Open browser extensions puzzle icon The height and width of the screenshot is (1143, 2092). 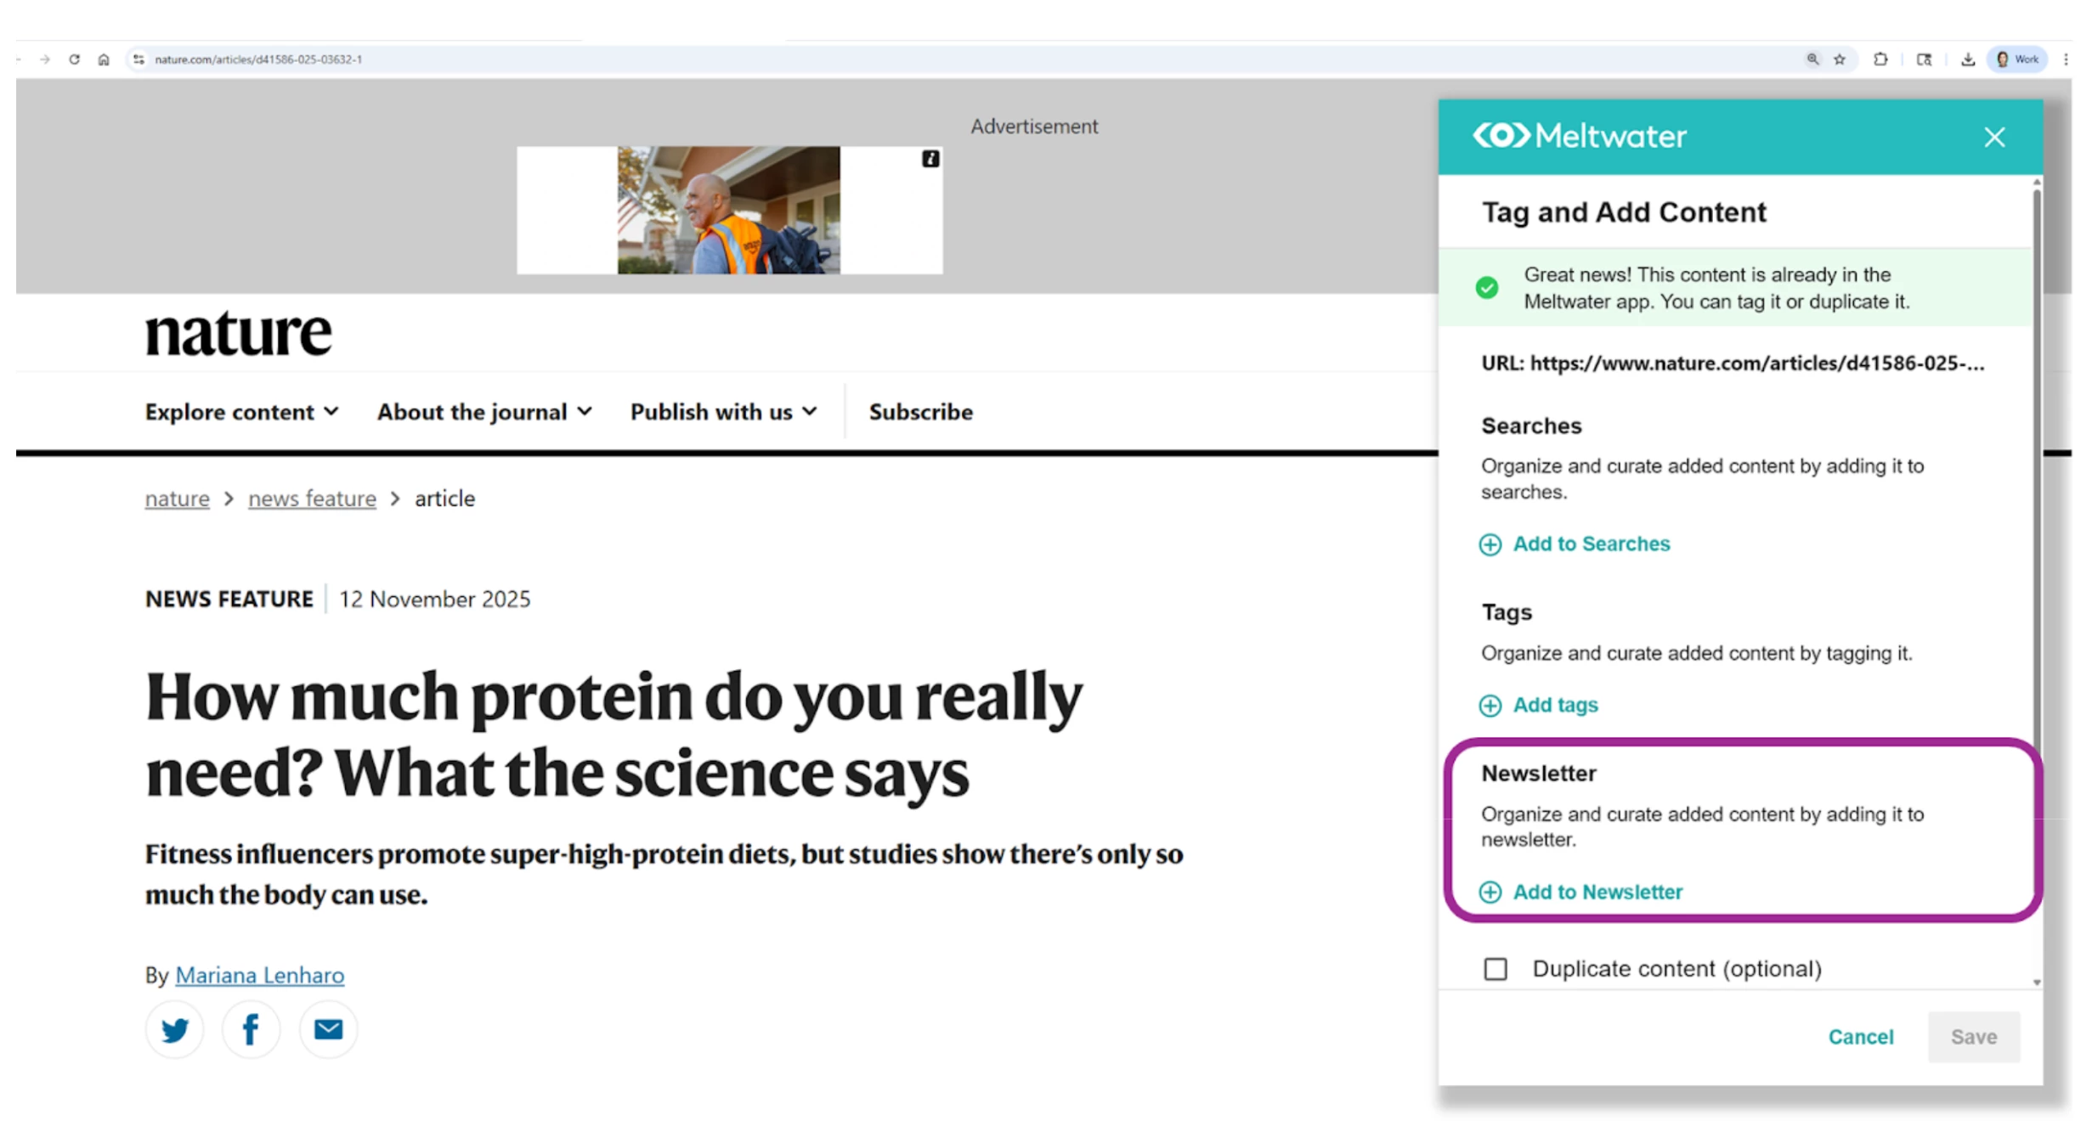coord(1880,59)
